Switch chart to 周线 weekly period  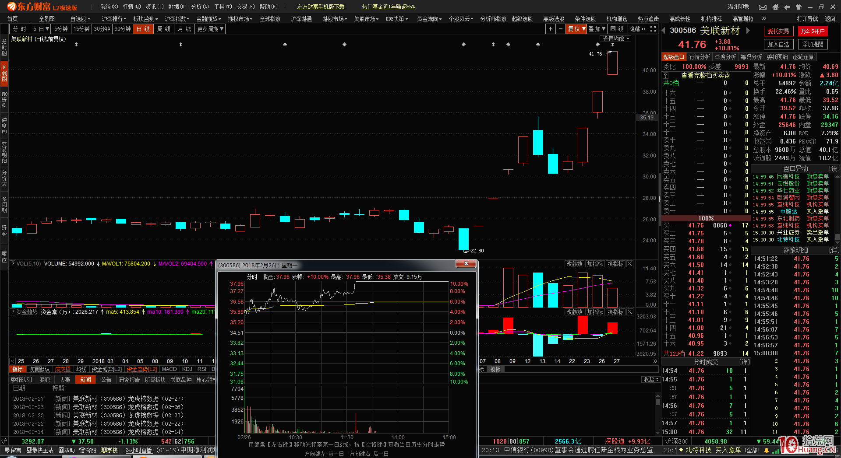(x=163, y=29)
